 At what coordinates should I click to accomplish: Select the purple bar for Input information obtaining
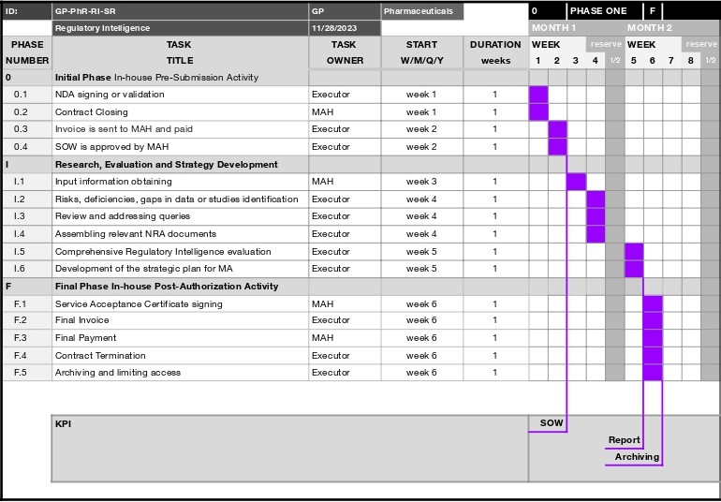point(577,182)
